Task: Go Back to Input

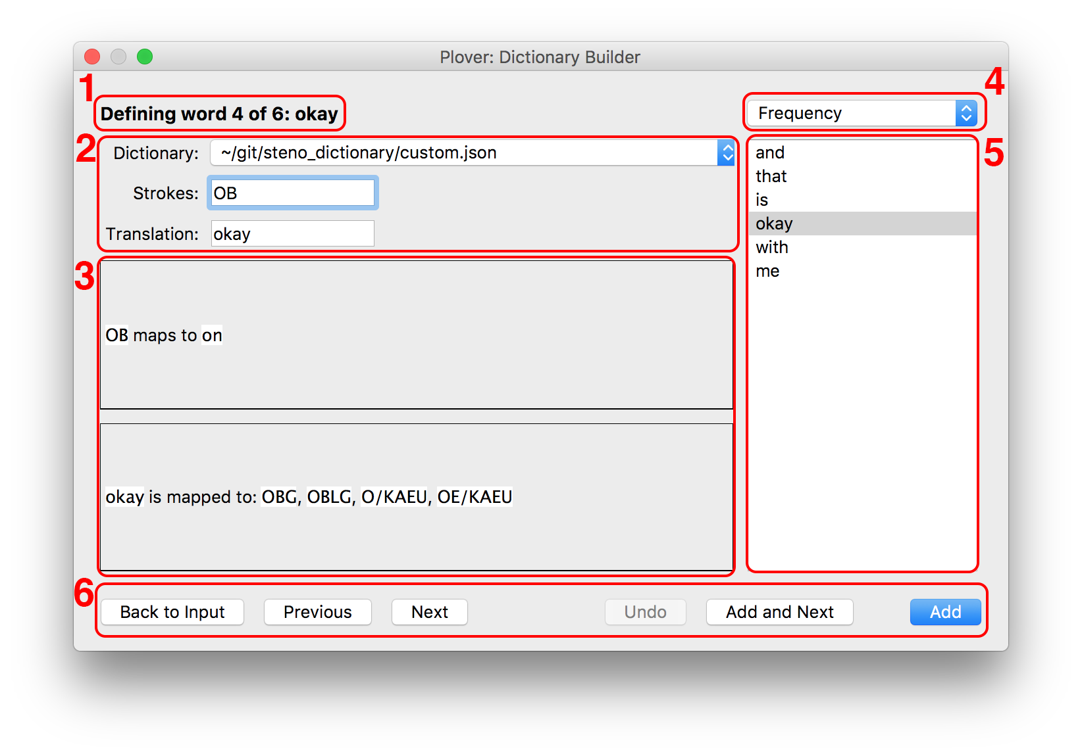Action: coord(172,612)
